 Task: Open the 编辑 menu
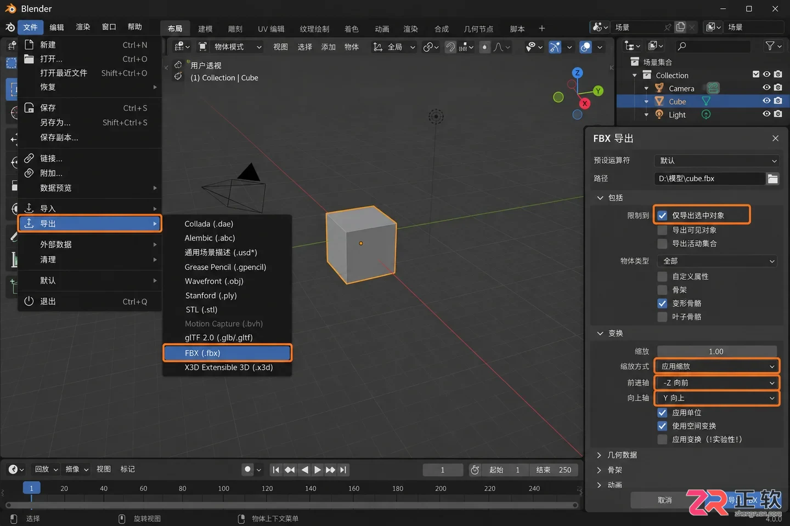click(57, 27)
